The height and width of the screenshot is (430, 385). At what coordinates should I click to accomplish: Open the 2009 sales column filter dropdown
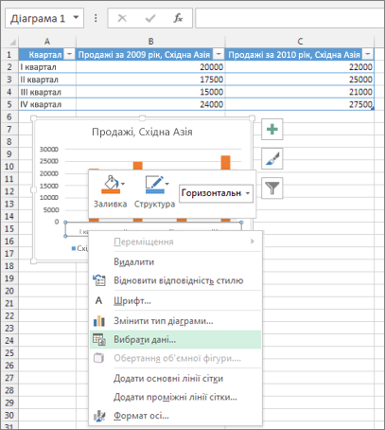coord(219,54)
